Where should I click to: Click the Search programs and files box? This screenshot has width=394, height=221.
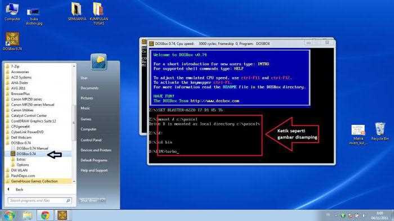40,200
